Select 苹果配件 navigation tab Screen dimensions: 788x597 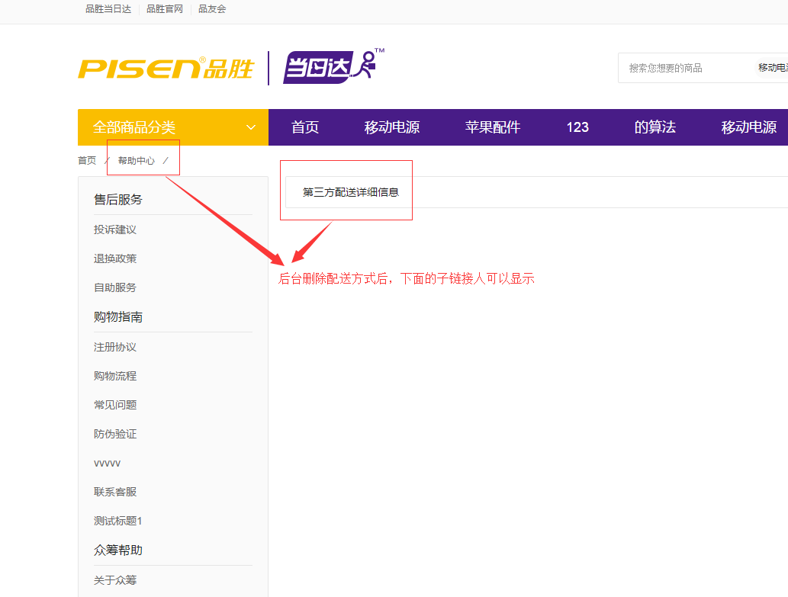click(493, 127)
